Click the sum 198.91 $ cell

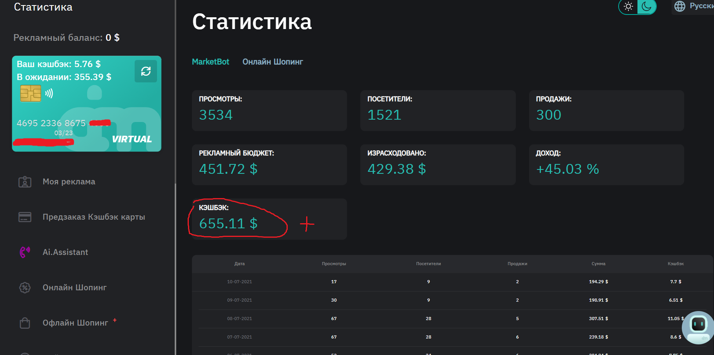[599, 300]
